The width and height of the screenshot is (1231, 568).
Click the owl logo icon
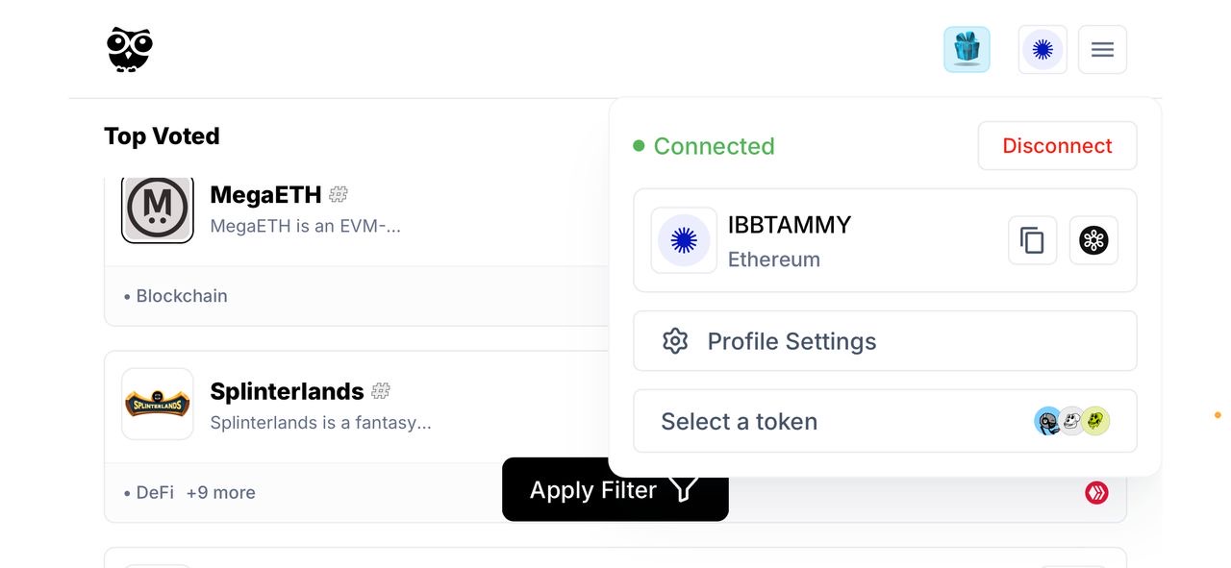pos(130,49)
